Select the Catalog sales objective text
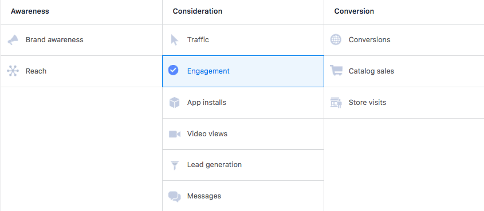The height and width of the screenshot is (211, 484). (371, 71)
